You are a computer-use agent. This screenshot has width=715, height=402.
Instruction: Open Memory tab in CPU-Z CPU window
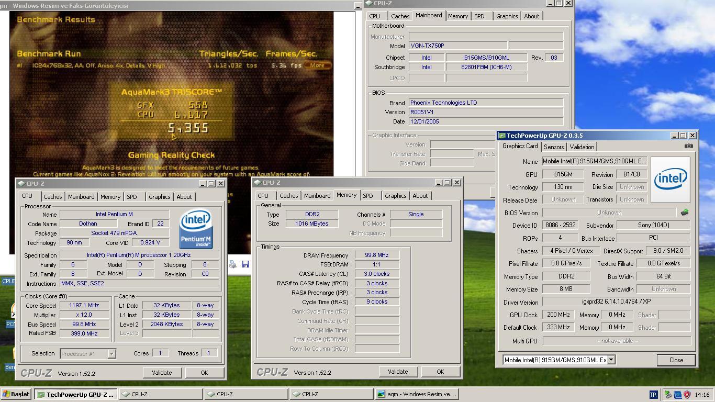pos(110,197)
